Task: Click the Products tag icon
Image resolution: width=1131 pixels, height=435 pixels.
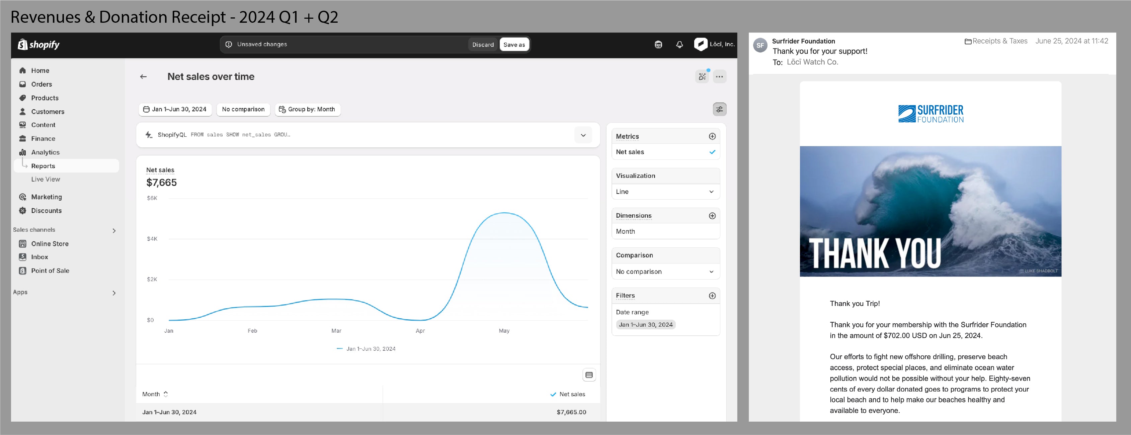Action: coord(22,98)
